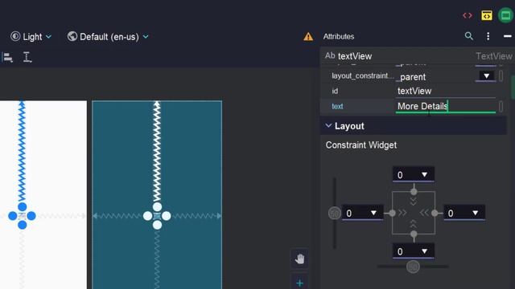Switch to the Split view mode icon

click(487, 15)
